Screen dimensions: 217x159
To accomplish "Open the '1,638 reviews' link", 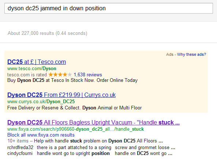I will [x=88, y=75].
